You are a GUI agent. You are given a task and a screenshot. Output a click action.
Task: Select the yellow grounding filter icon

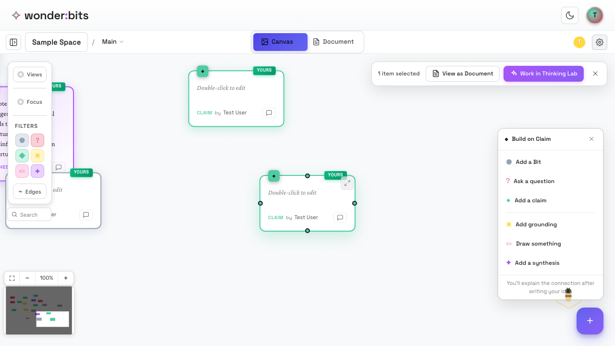point(37,155)
